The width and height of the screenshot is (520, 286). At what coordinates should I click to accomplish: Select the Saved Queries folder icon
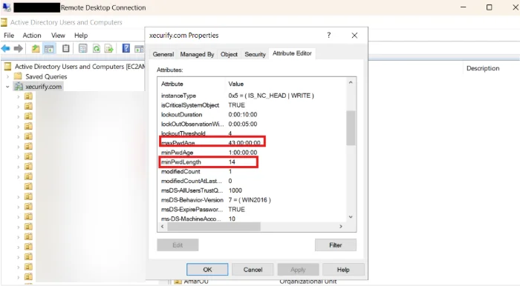pyautogui.click(x=18, y=76)
